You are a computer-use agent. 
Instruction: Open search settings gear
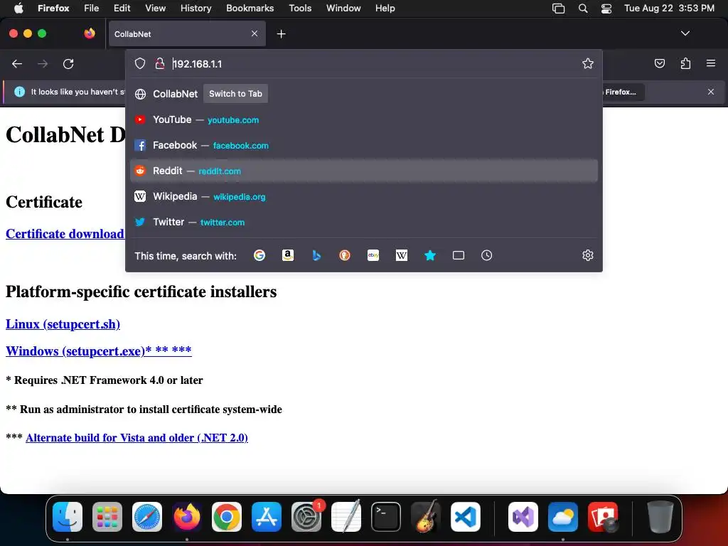pyautogui.click(x=588, y=255)
